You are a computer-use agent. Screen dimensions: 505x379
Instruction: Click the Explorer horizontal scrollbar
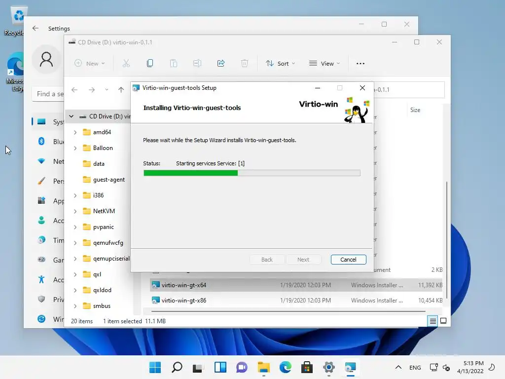coord(288,311)
